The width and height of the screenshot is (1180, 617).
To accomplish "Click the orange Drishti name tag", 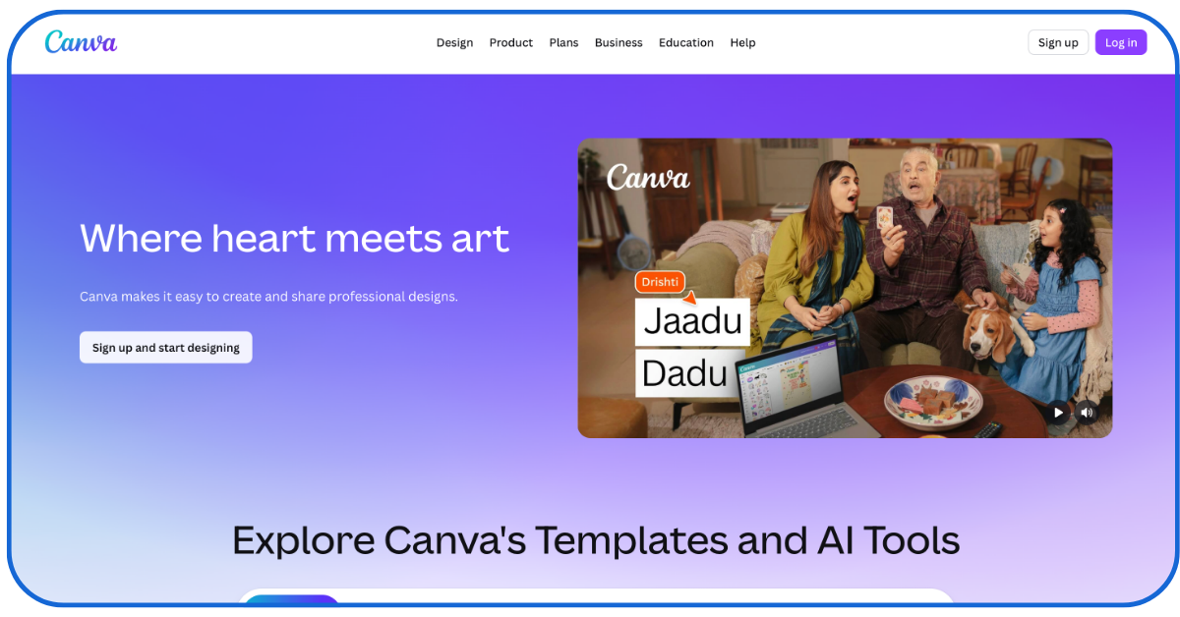I will 660,282.
